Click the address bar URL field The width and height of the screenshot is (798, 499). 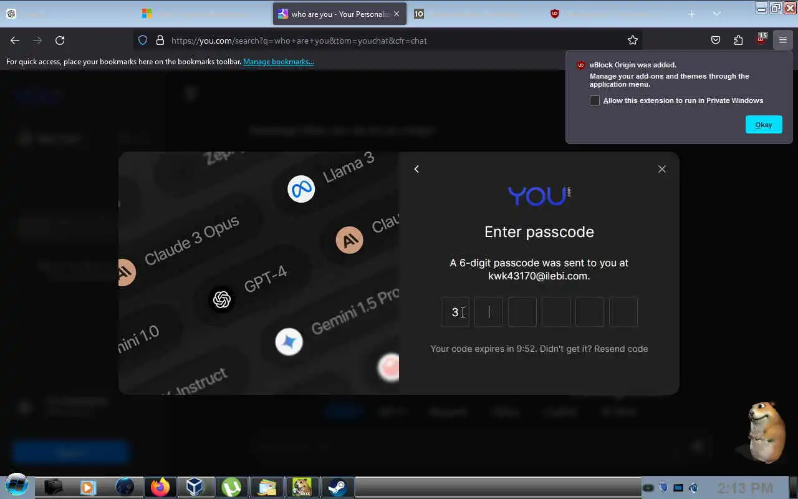[387, 41]
